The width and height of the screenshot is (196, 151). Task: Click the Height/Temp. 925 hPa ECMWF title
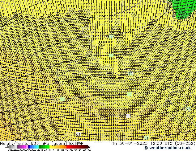[x=42, y=143]
